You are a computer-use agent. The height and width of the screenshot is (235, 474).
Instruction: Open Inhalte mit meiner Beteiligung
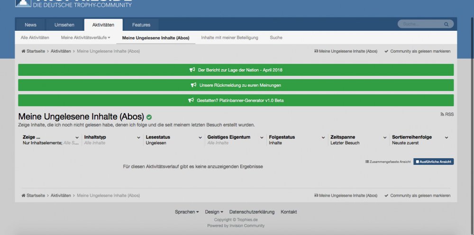(229, 37)
